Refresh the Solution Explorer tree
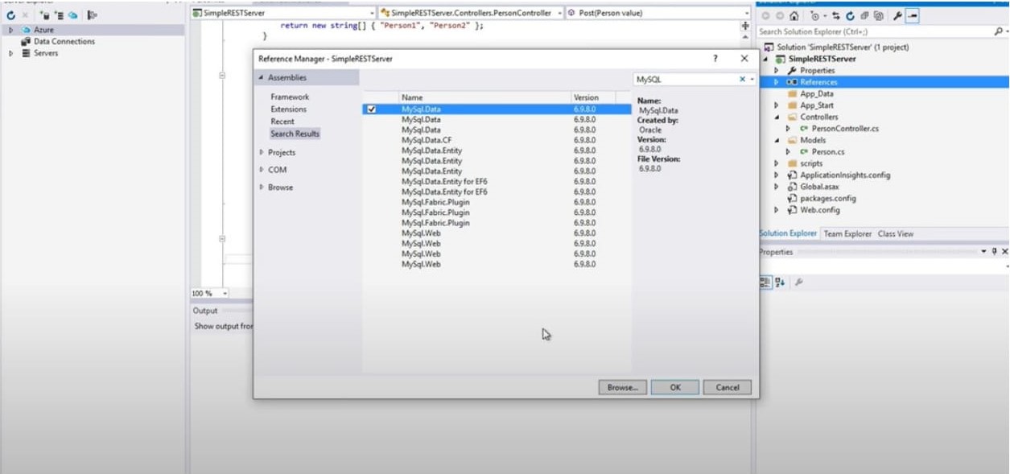Screen dimensions: 1010x474 [x=851, y=16]
